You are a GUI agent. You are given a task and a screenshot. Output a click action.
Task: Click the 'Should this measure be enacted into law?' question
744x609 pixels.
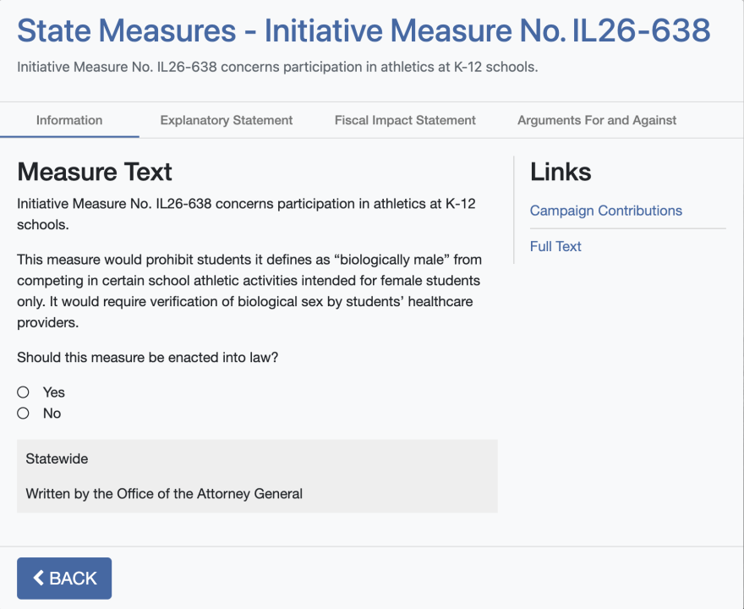[x=148, y=358]
